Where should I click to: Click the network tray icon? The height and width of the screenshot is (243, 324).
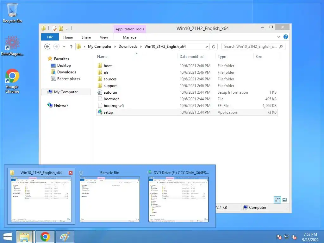point(287,237)
